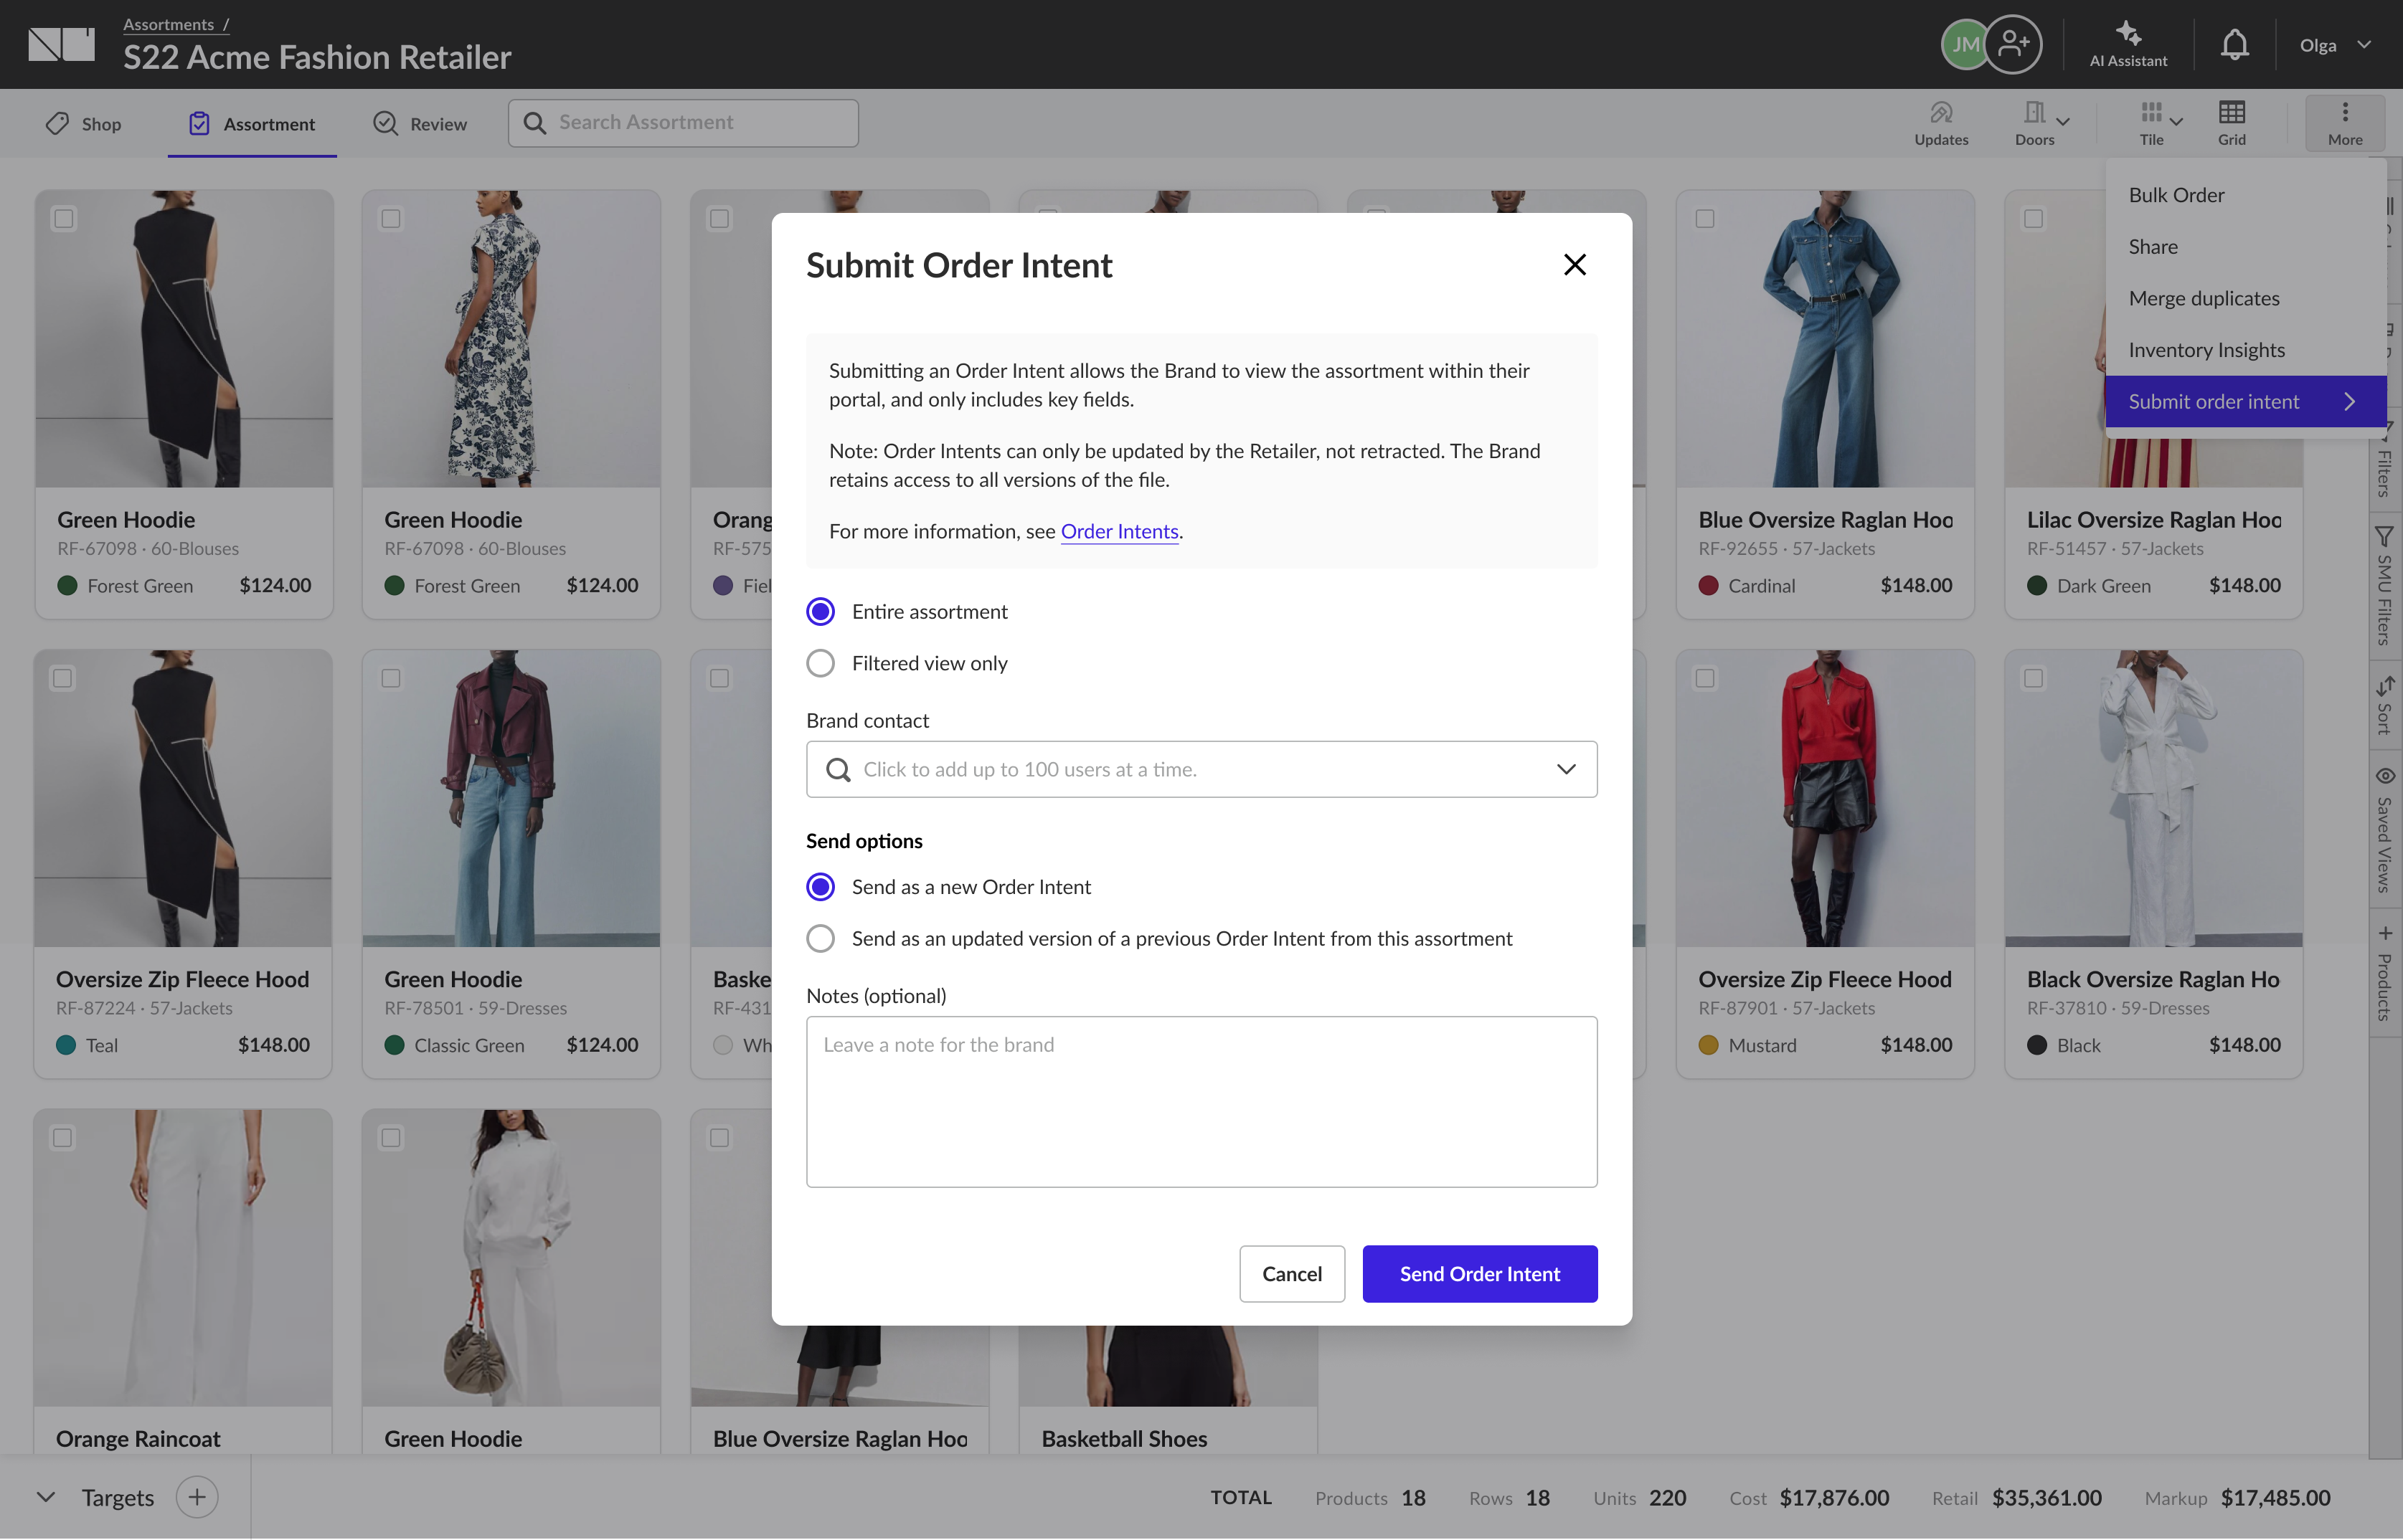Viewport: 2403px width, 1540px height.
Task: Click the app logo in header
Action: 61,44
